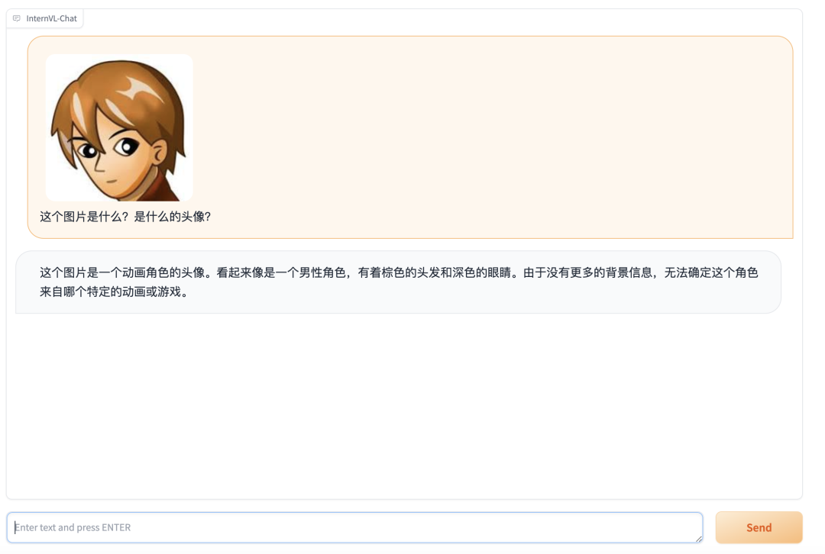Click the red collar in the avatar image
825x554 pixels.
(x=170, y=187)
